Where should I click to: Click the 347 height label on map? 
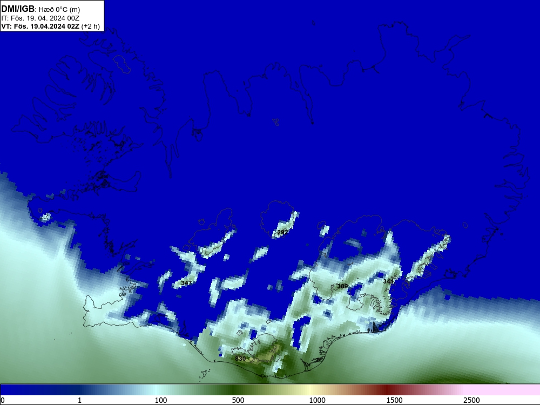tap(186, 283)
